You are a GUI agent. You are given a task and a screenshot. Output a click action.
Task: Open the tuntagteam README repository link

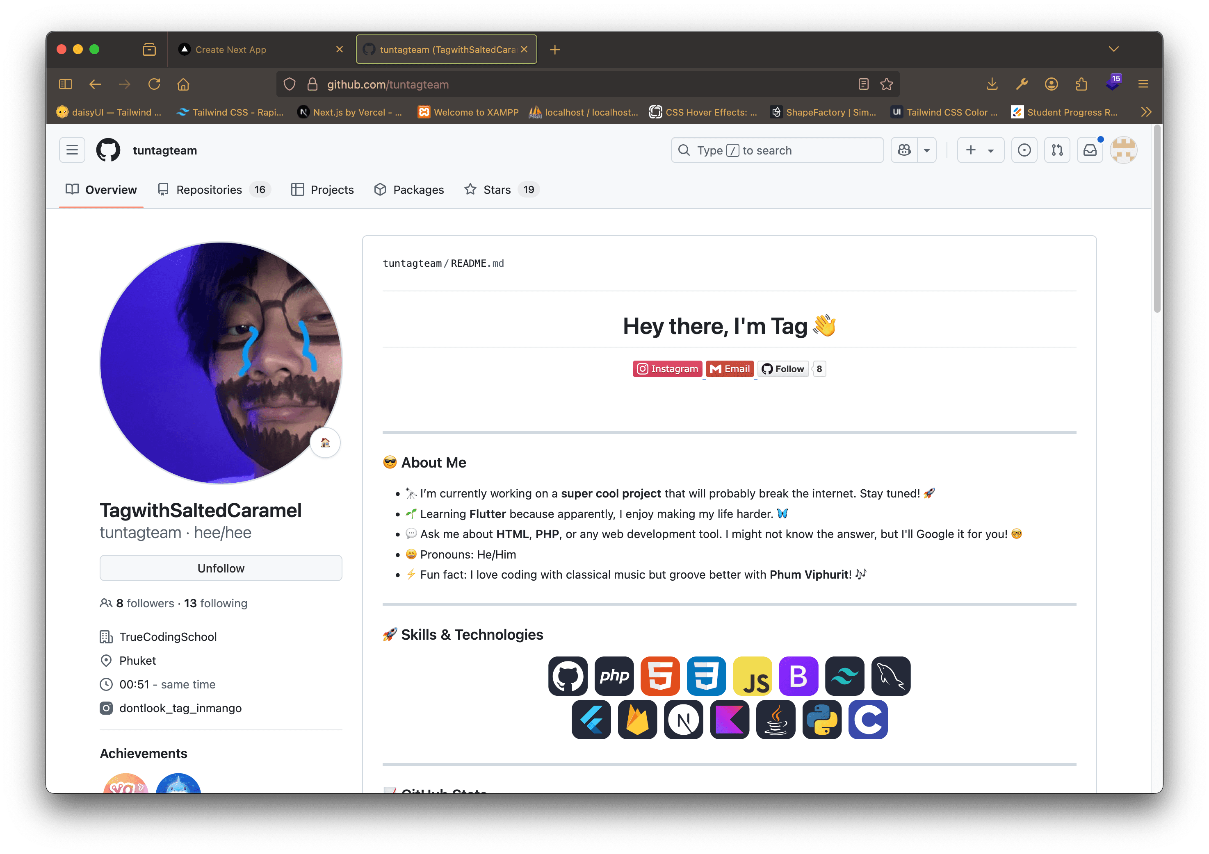click(412, 263)
